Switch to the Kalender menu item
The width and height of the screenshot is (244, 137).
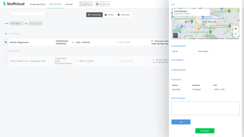click(69, 4)
